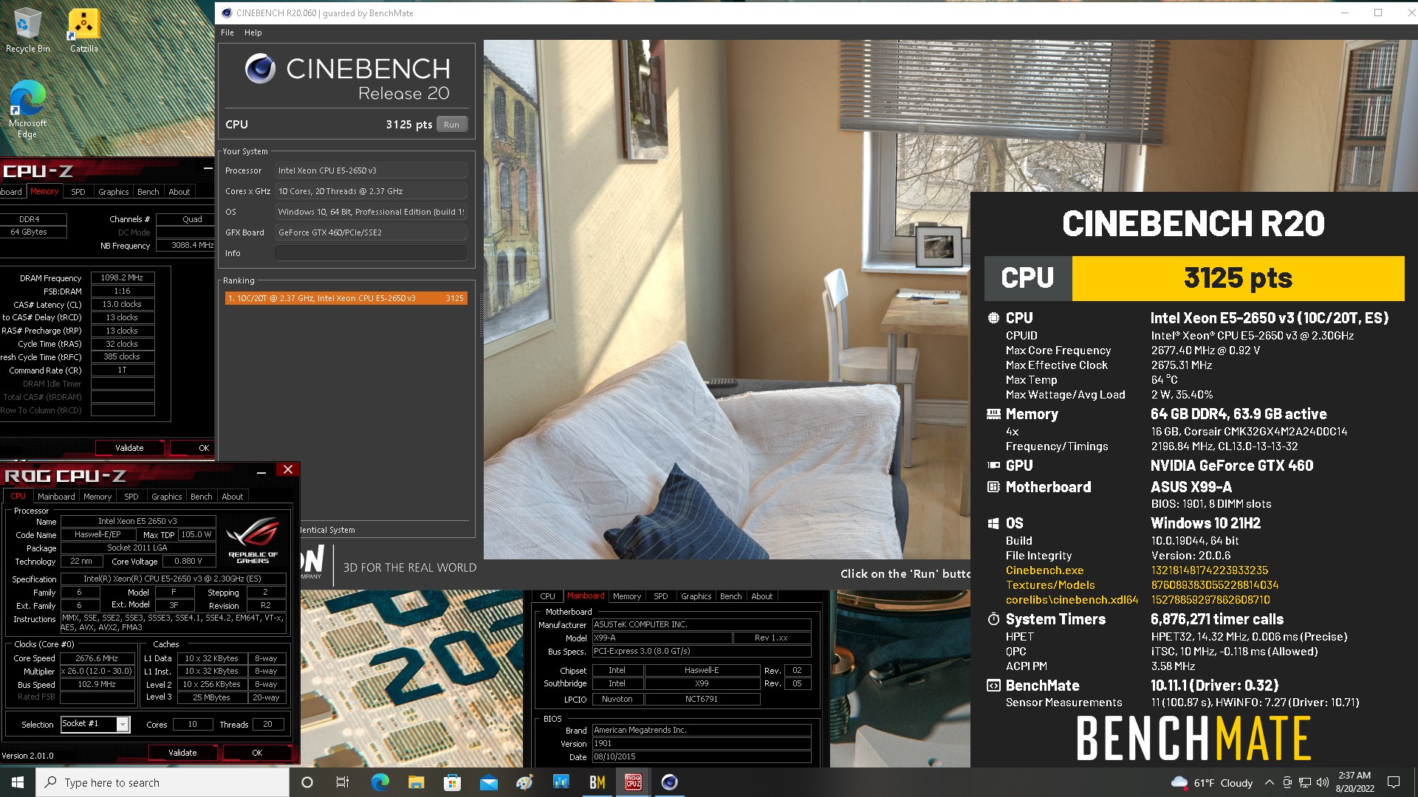This screenshot has width=1418, height=797.
Task: Switch to BenchMate taskbar icon
Action: point(597,782)
